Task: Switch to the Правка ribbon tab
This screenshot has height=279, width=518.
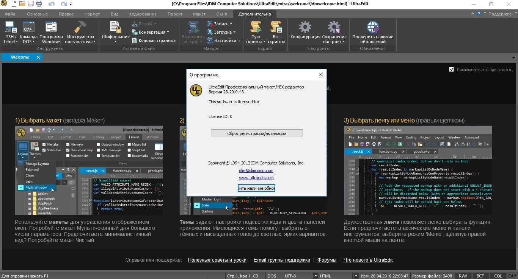Action: 66,14
